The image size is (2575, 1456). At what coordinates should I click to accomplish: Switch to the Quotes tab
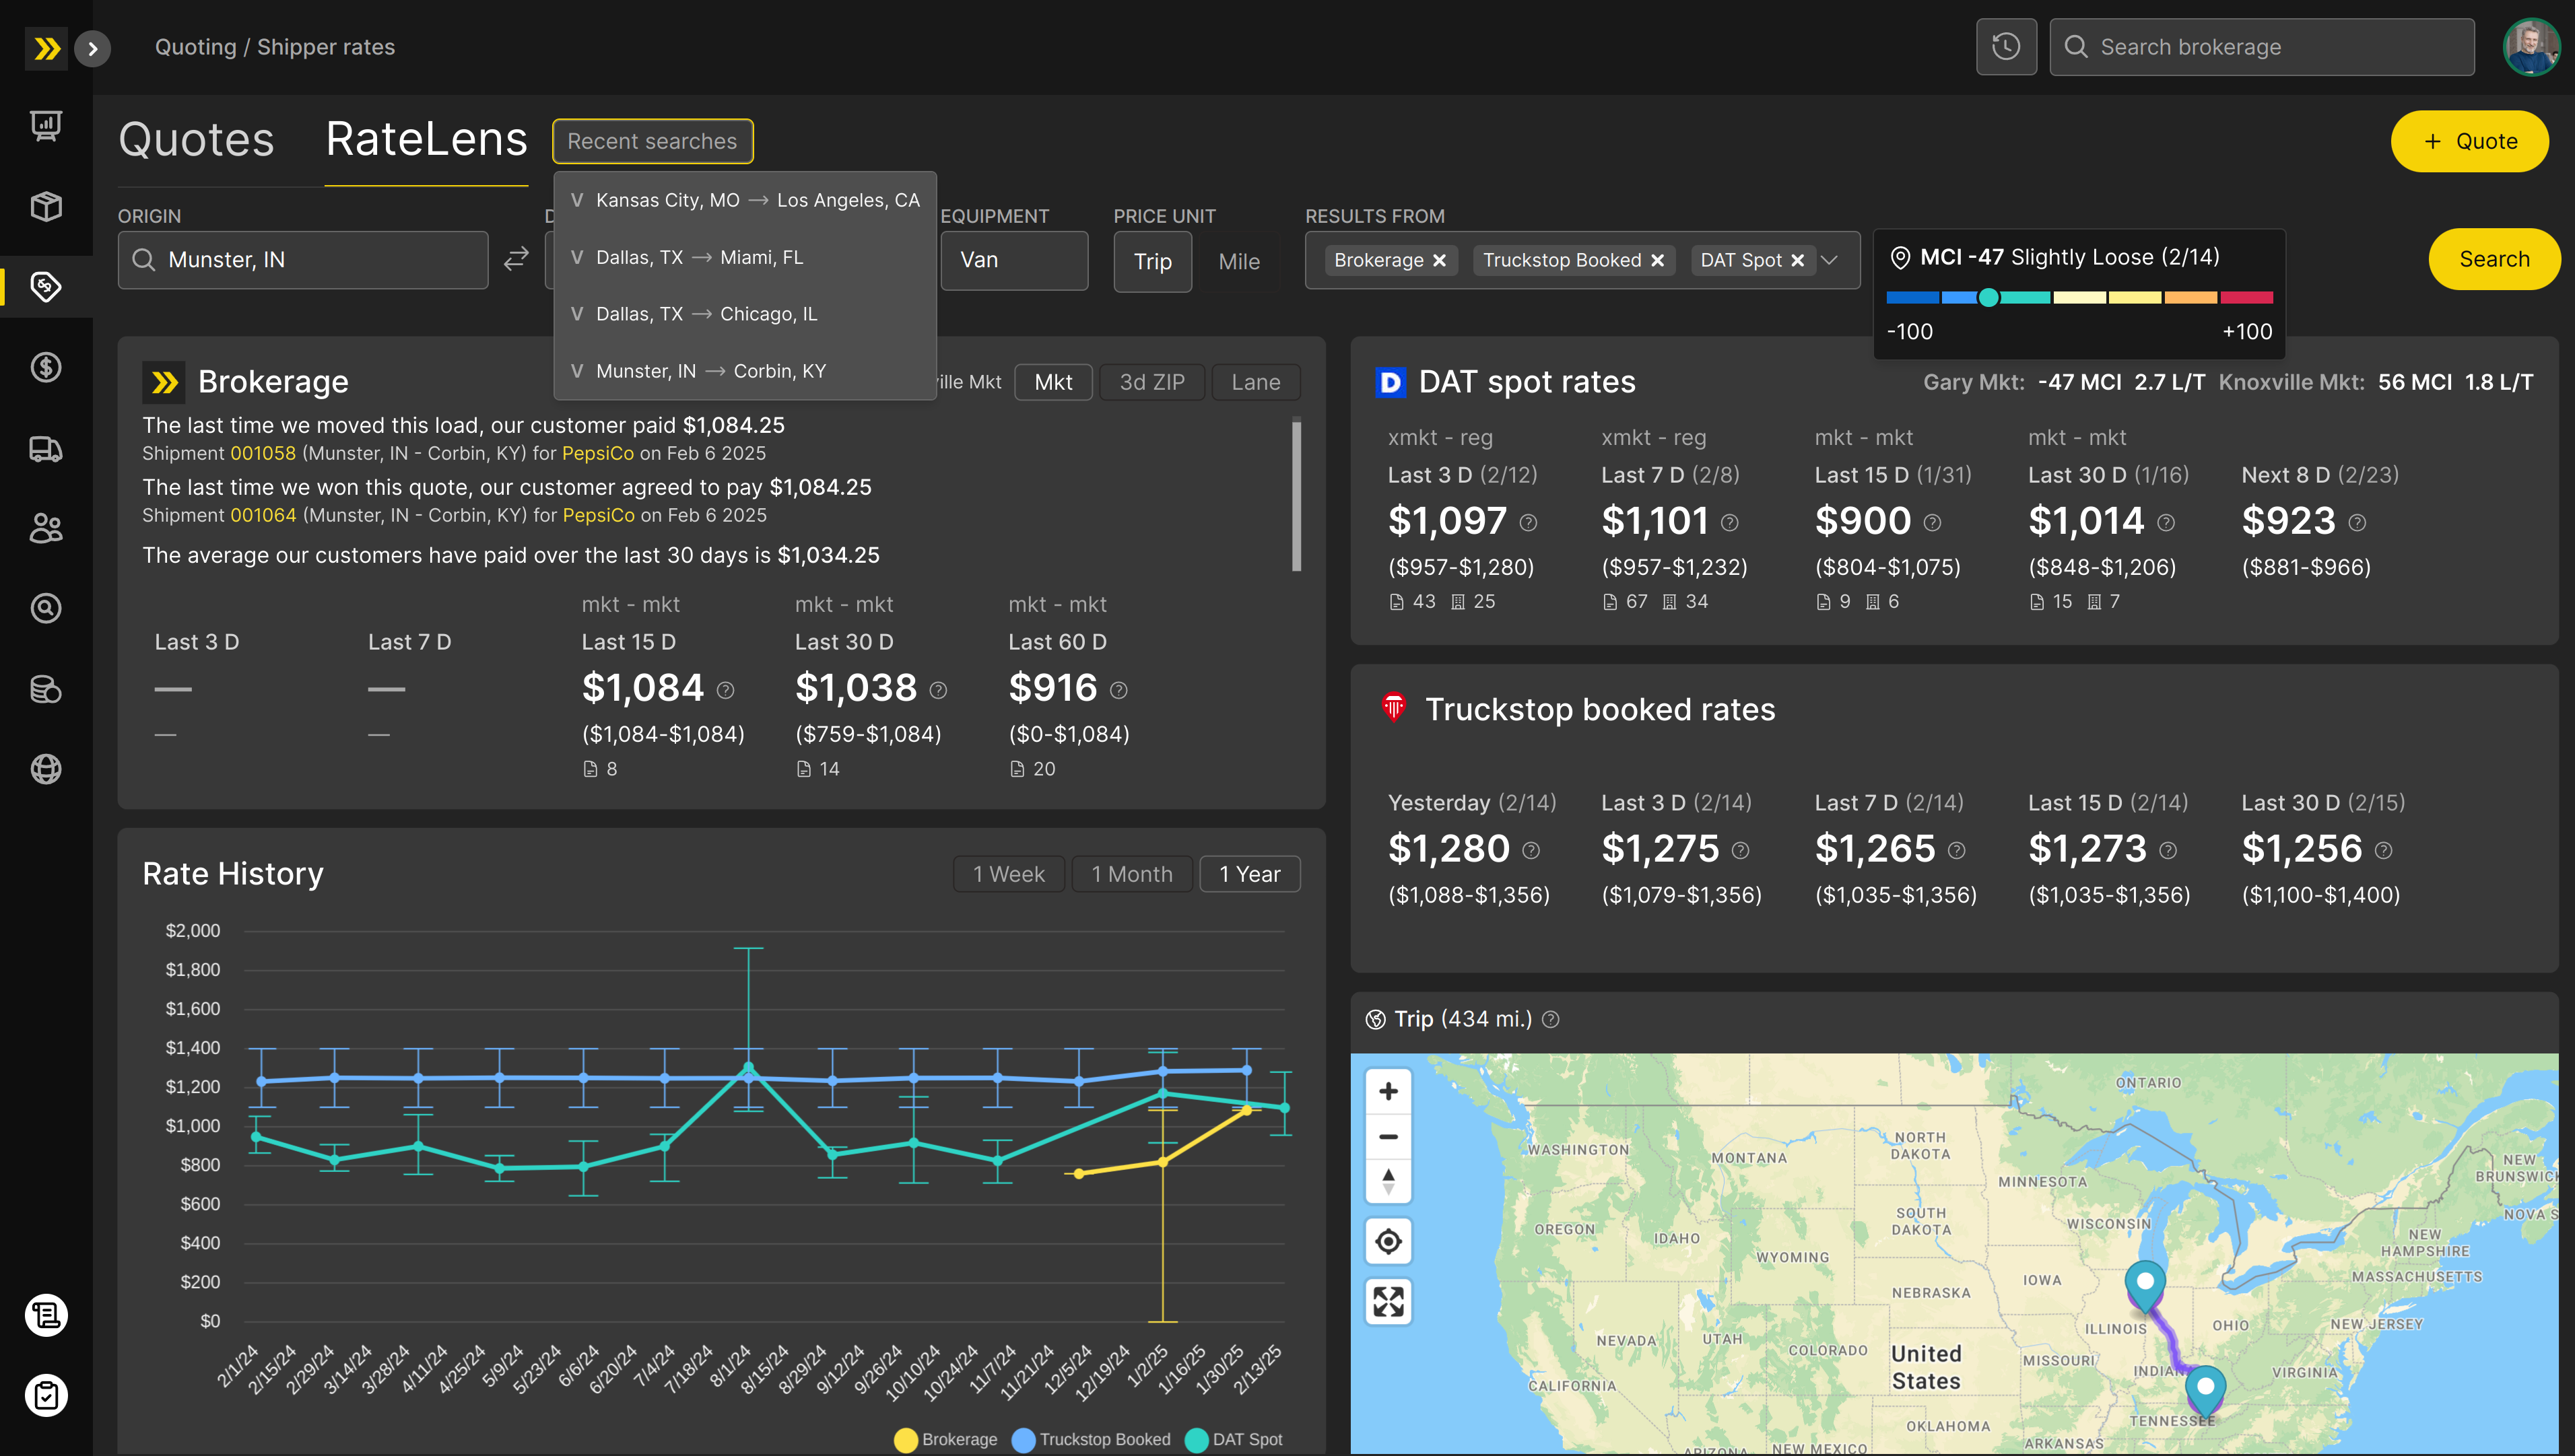196,139
